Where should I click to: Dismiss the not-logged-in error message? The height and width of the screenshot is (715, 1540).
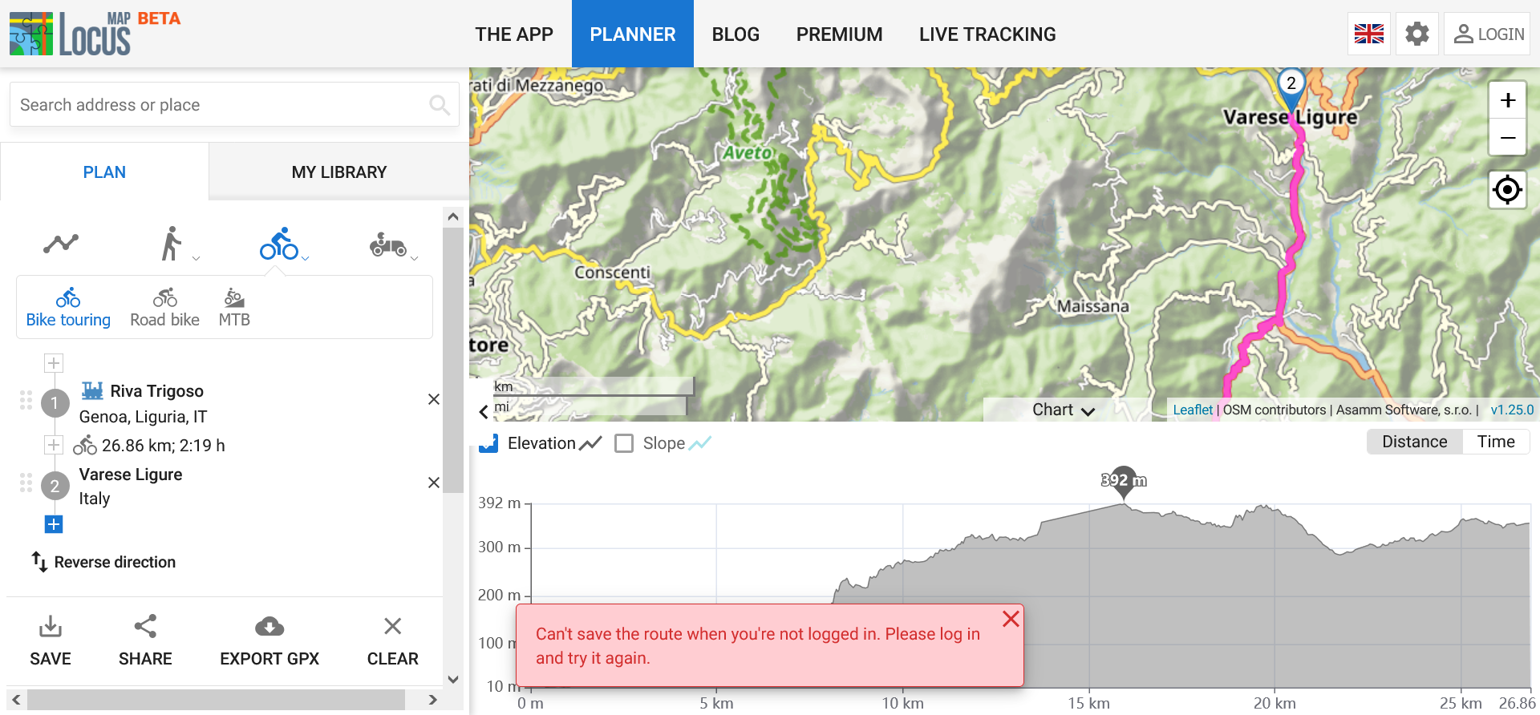click(x=1011, y=619)
